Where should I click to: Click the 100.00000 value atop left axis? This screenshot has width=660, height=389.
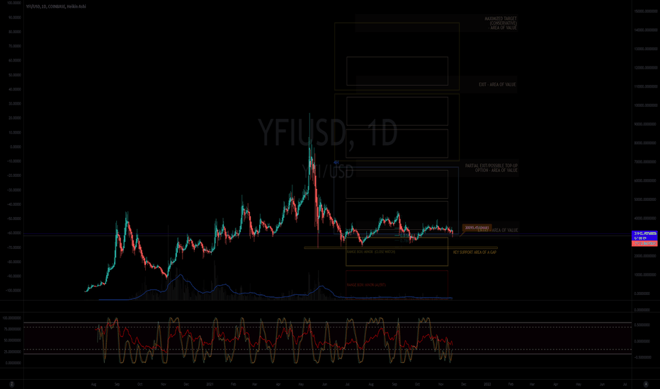point(14,3)
